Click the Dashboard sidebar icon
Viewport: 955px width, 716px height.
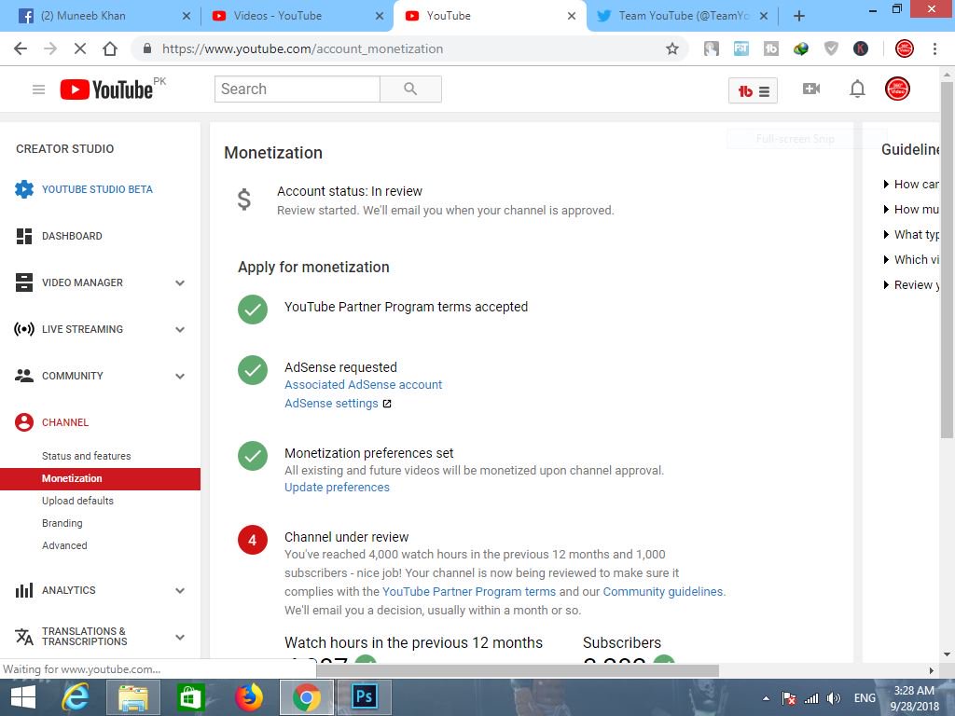pyautogui.click(x=23, y=236)
